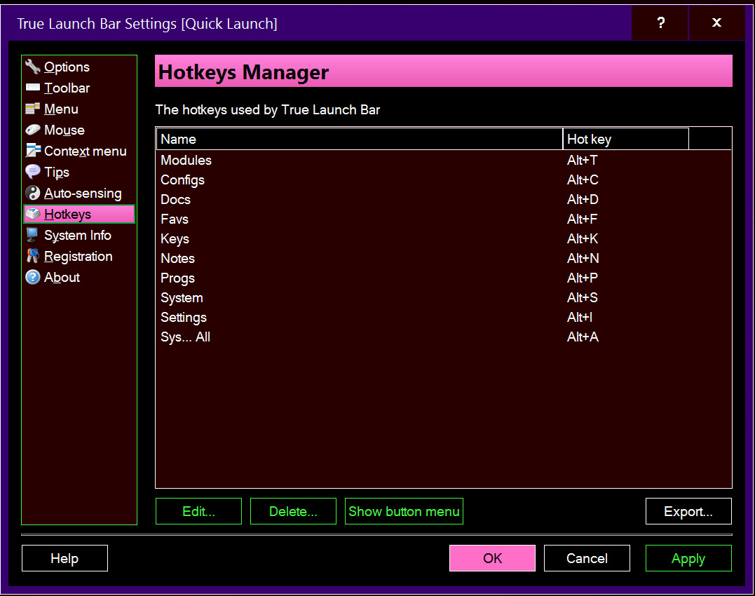The width and height of the screenshot is (755, 596).
Task: Select the Hotkeys page label
Action: (67, 215)
